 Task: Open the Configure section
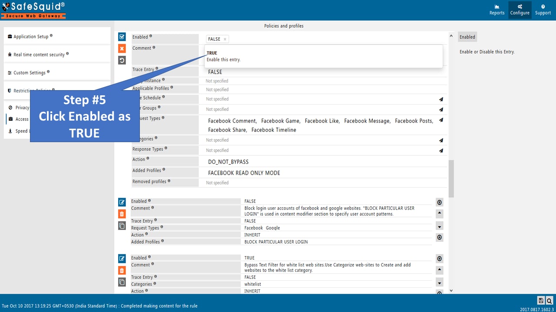pyautogui.click(x=520, y=10)
